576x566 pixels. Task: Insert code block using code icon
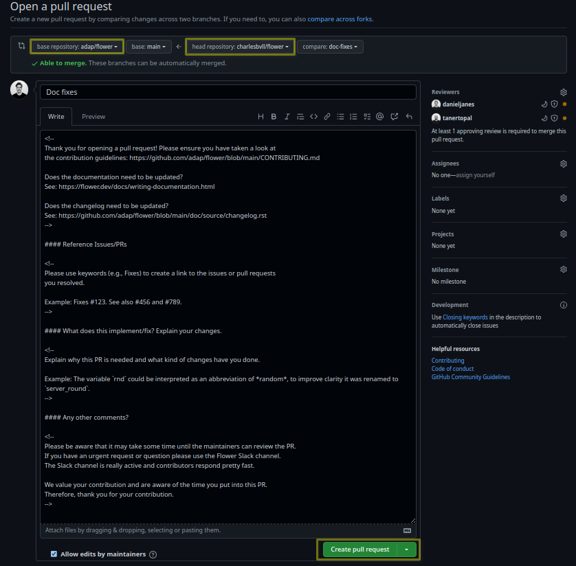313,117
